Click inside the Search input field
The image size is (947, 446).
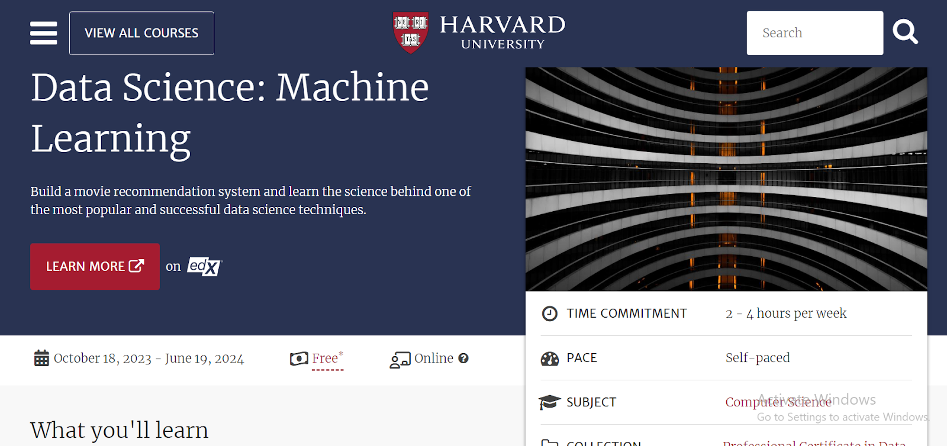click(814, 33)
